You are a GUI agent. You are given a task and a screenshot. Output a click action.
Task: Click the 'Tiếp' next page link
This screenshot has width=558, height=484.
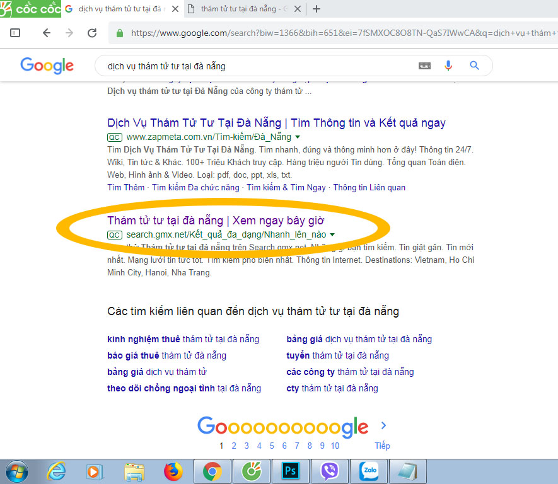coord(382,446)
